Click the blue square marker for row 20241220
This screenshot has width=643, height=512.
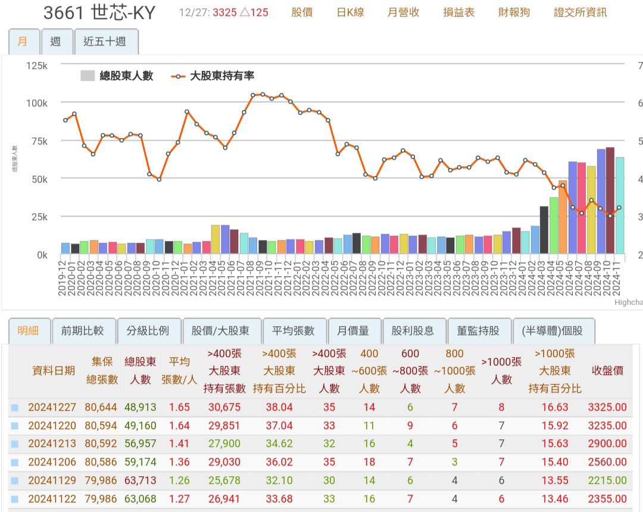[16, 424]
